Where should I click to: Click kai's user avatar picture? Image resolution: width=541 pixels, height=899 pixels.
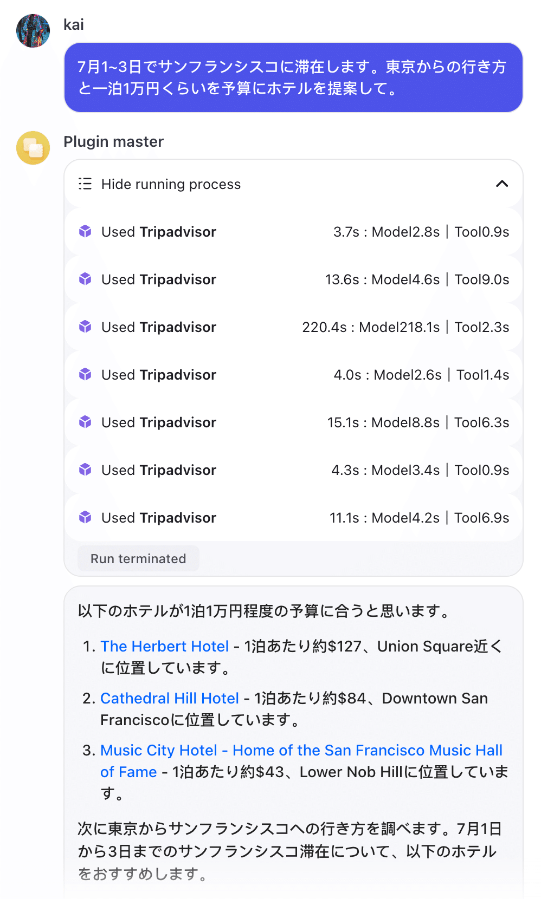tap(33, 31)
